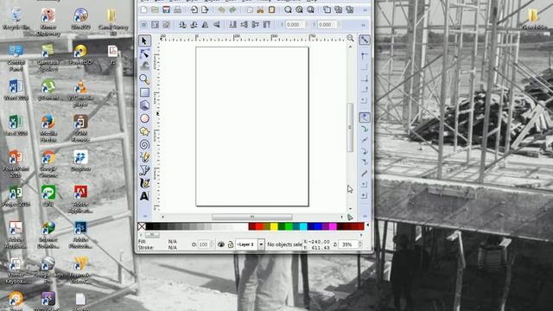553x311 pixels.
Task: Click the horizontal canvas scrollbar thumb
Action: [x=252, y=217]
